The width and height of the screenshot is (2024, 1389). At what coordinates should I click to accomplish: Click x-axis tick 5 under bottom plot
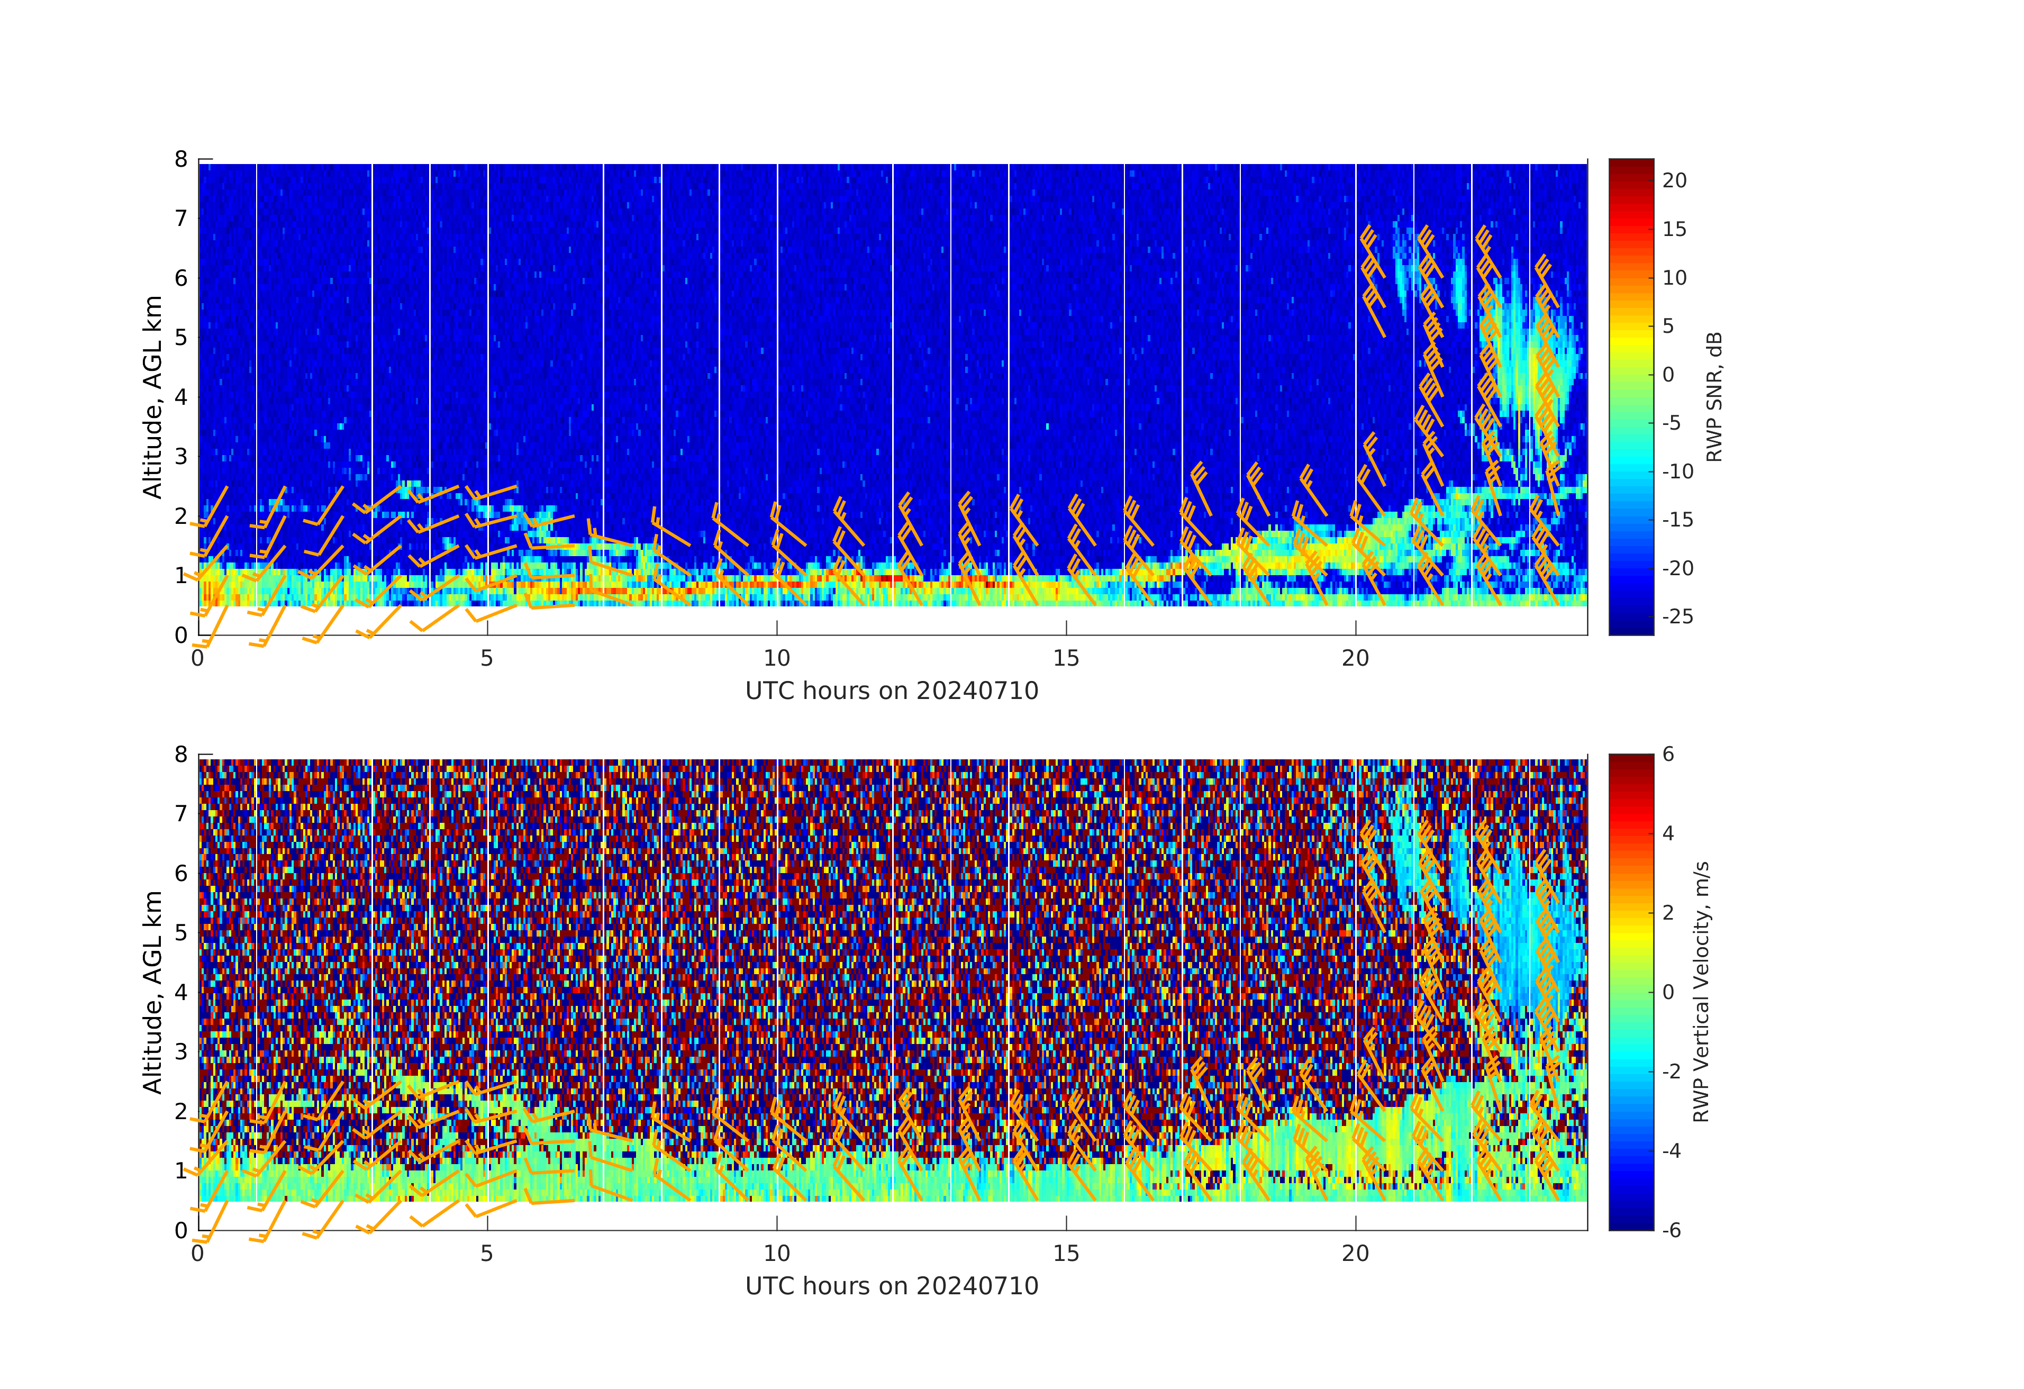click(x=487, y=1253)
